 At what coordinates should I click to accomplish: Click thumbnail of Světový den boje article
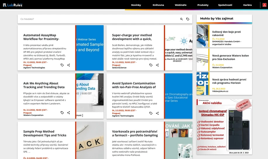[202, 36]
